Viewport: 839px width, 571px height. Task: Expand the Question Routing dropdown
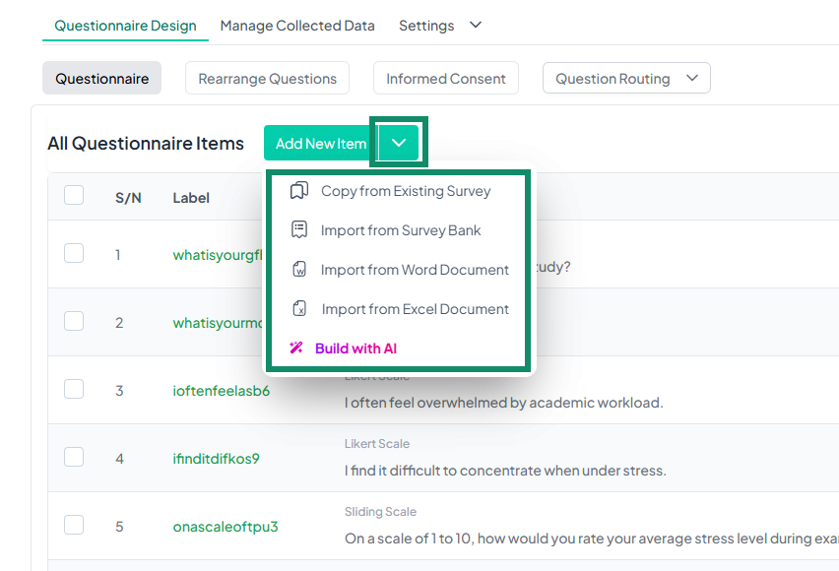(x=626, y=78)
